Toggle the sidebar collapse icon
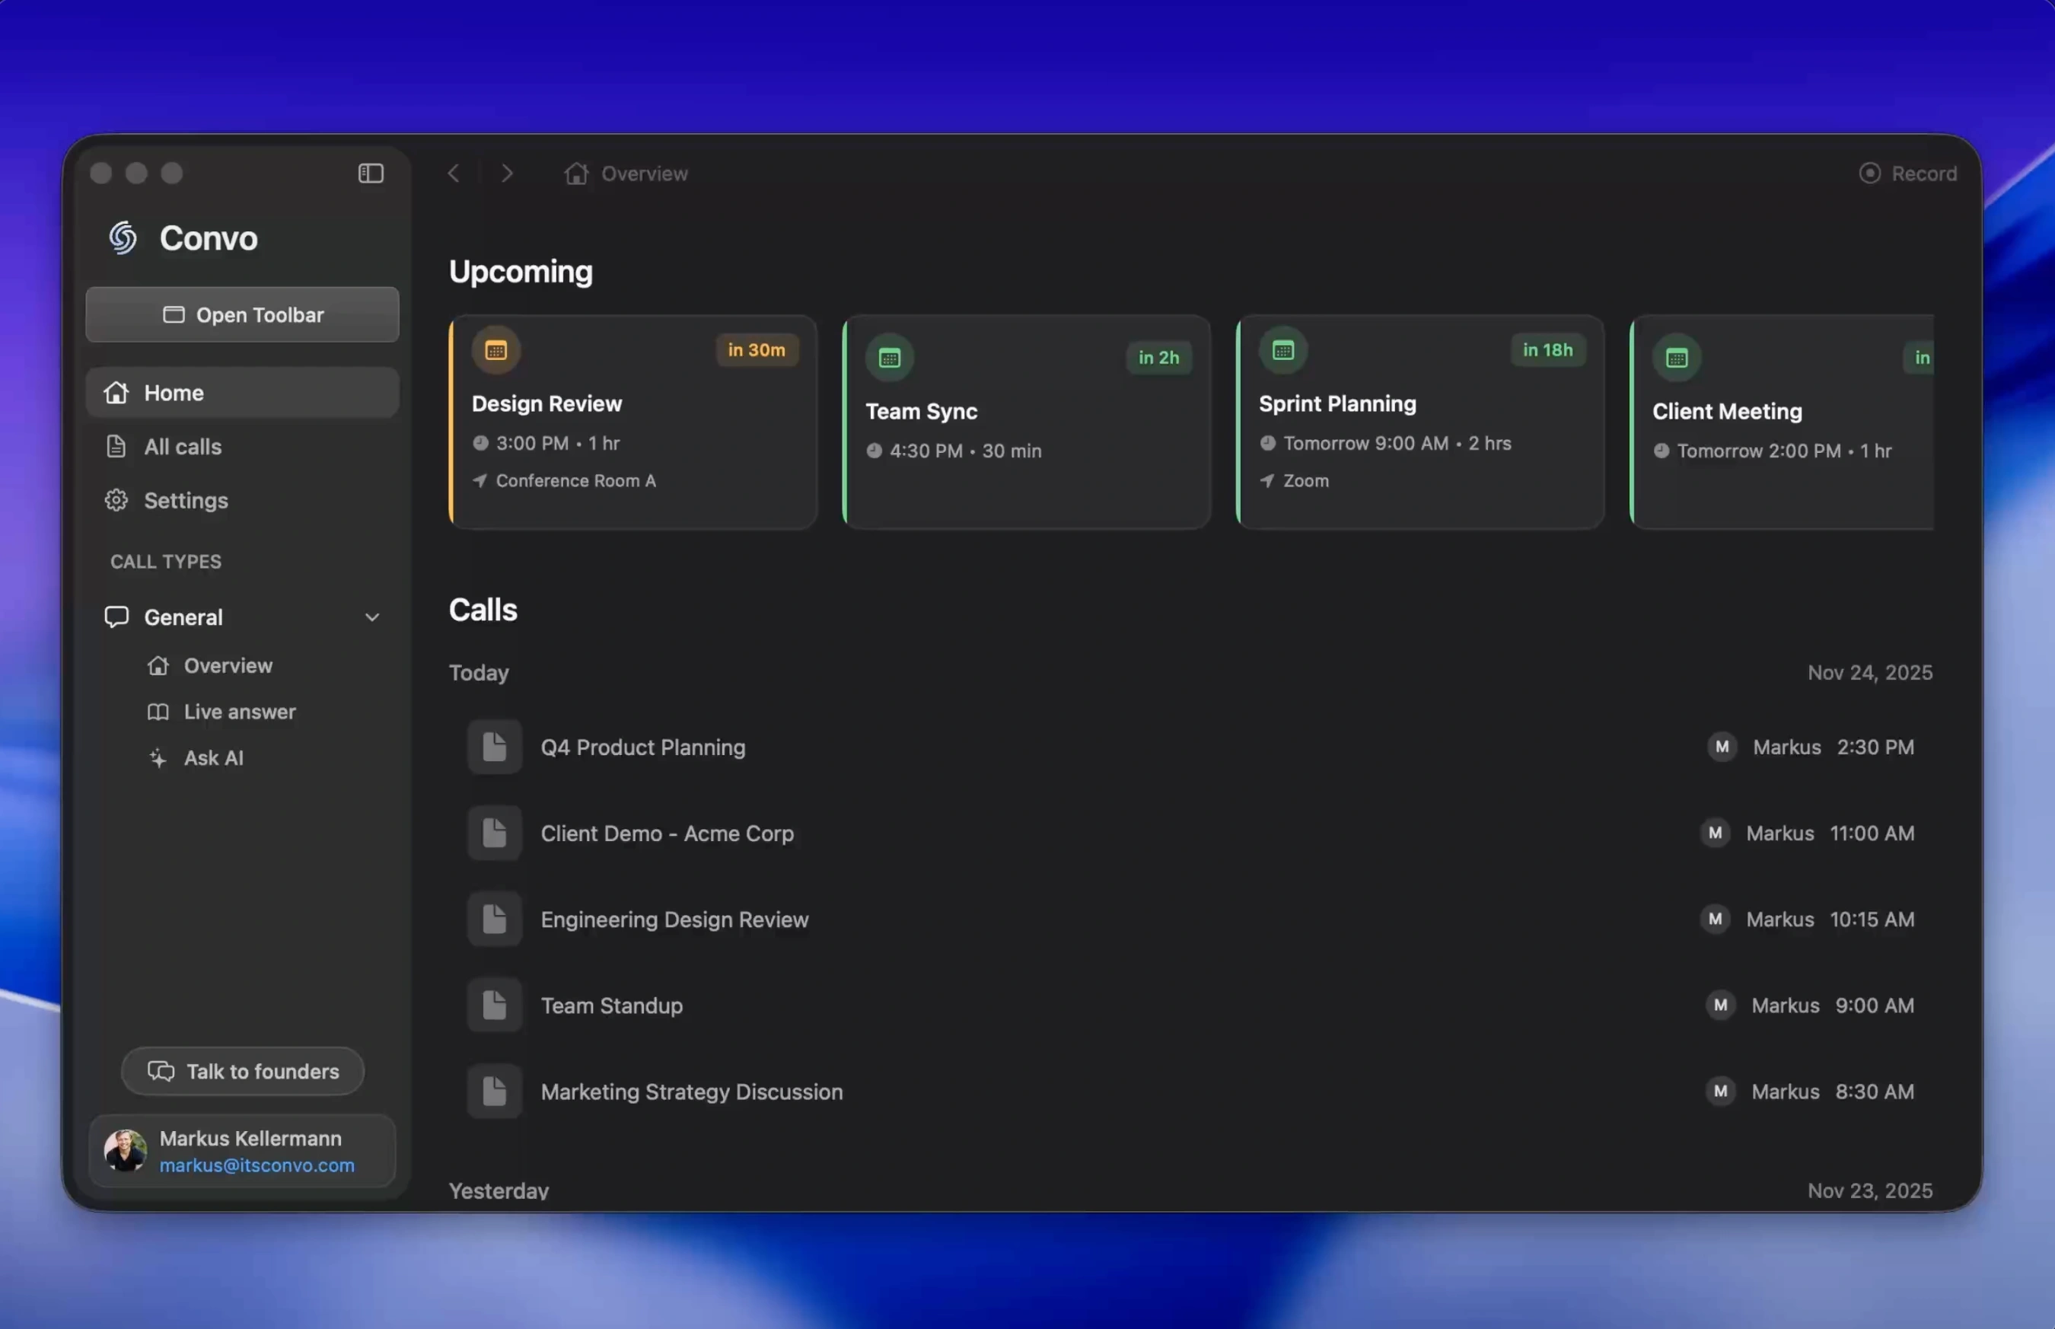This screenshot has height=1329, width=2055. click(370, 173)
